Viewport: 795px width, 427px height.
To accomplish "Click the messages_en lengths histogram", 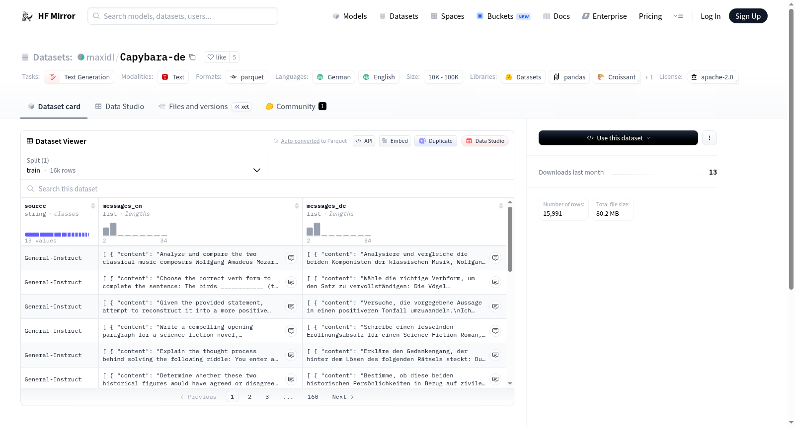I will (x=135, y=229).
